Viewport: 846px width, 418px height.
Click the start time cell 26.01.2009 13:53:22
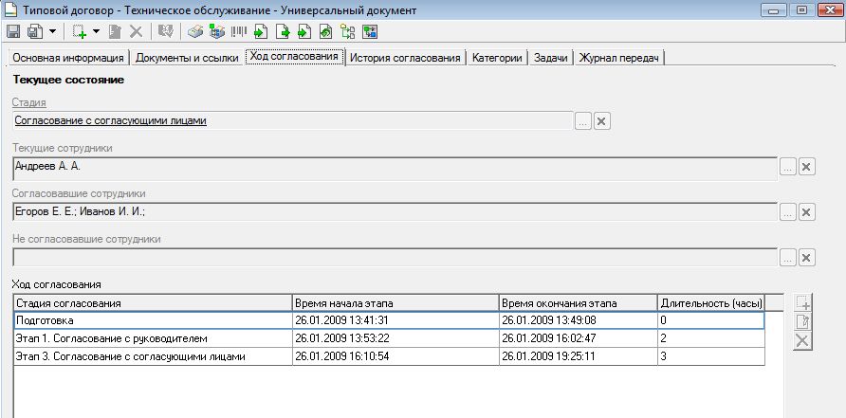[395, 338]
